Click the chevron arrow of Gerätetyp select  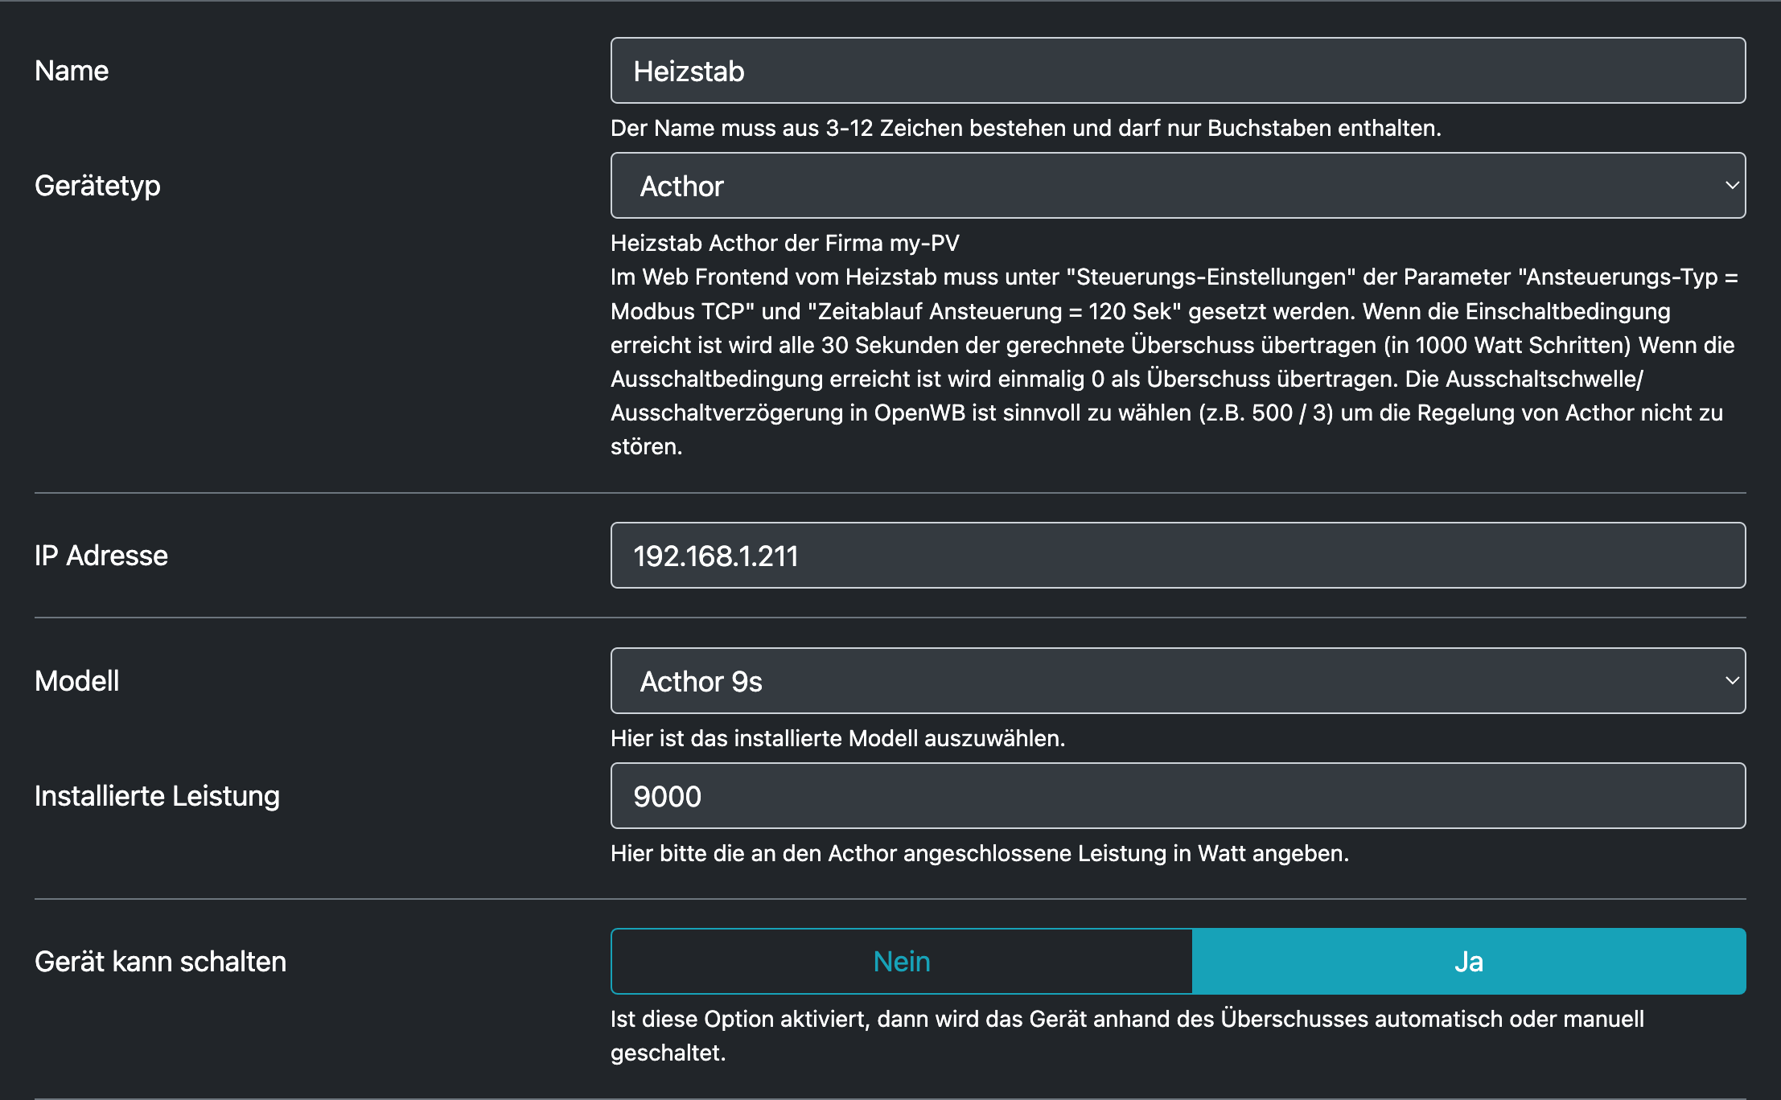tap(1731, 186)
